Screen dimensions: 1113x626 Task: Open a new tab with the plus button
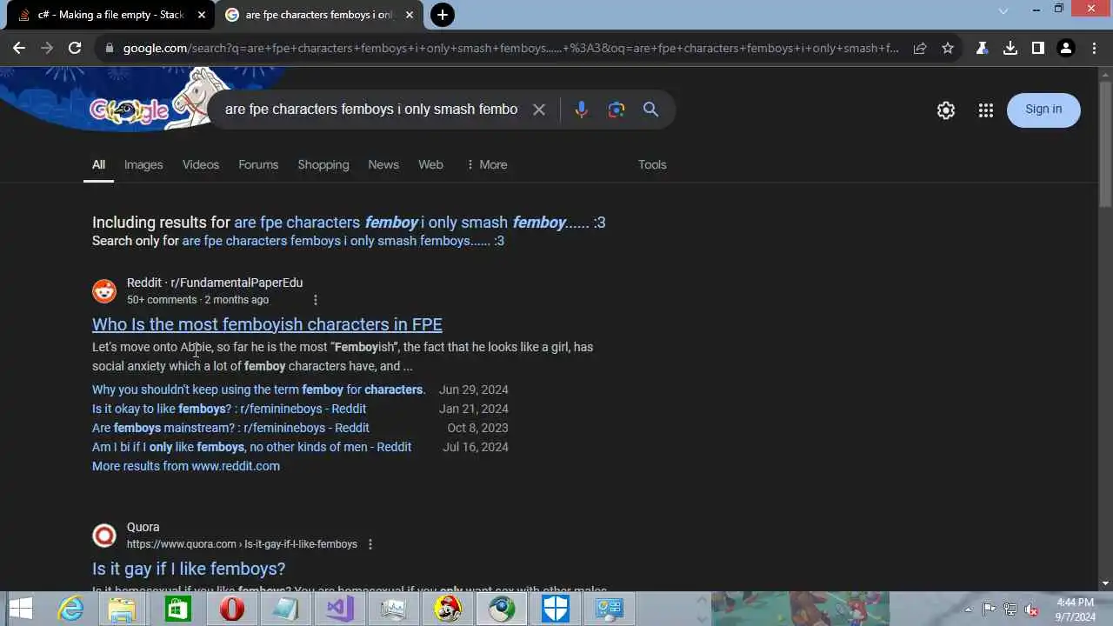(443, 15)
